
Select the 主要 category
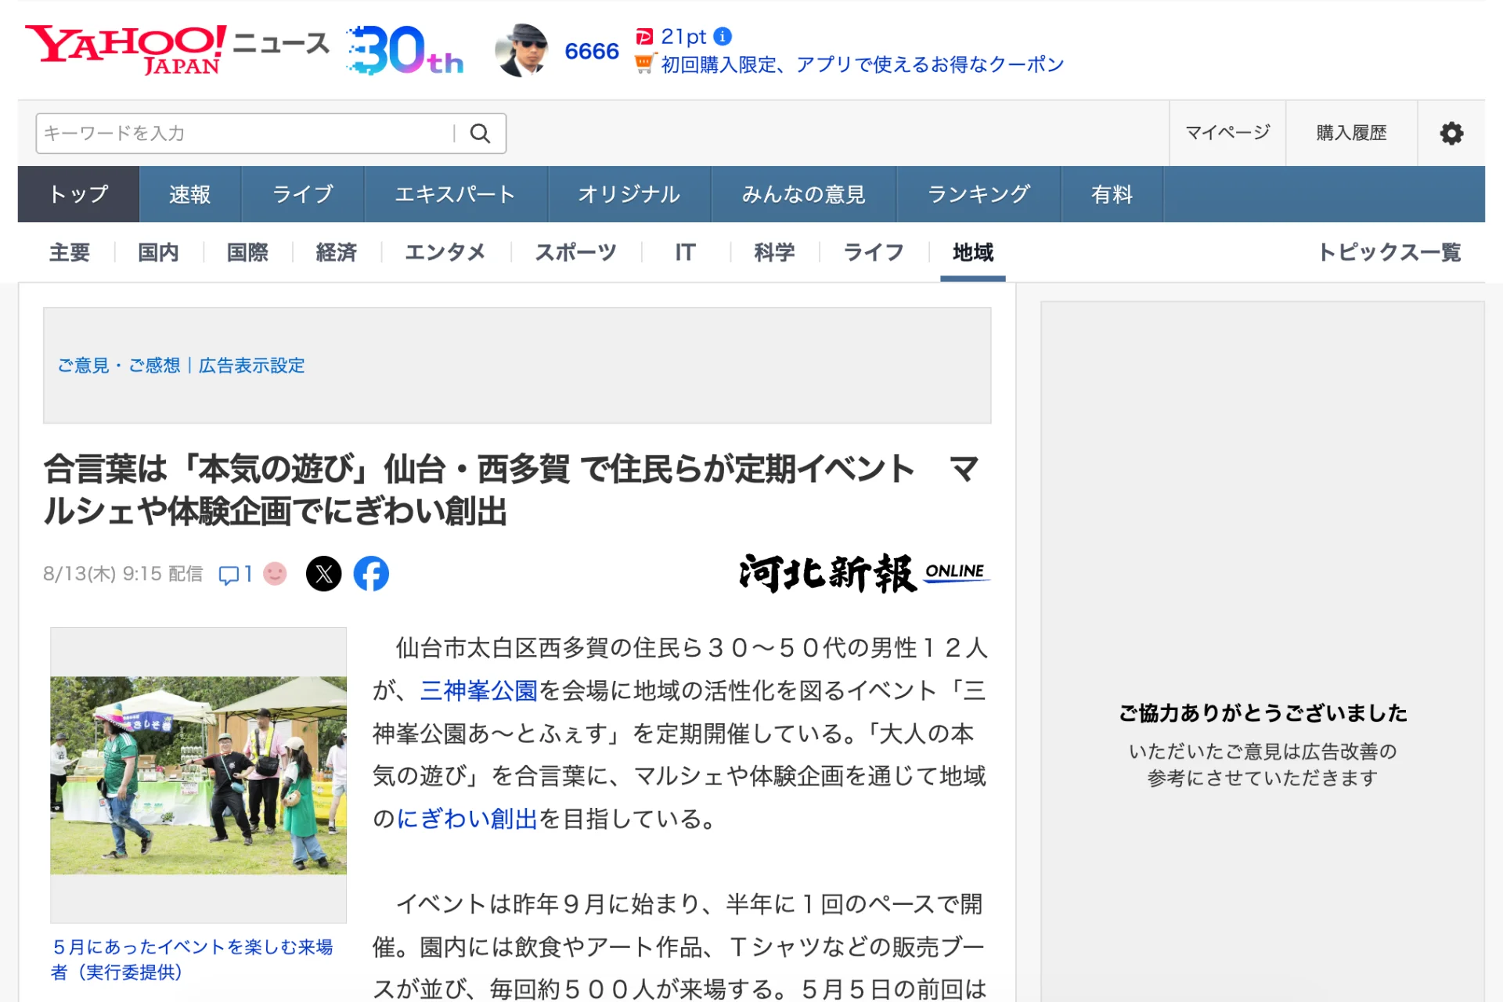coord(70,252)
